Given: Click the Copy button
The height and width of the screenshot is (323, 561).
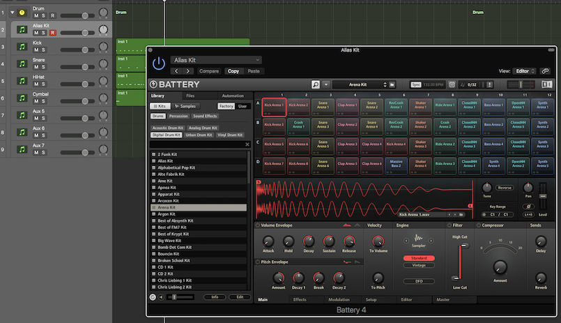Looking at the screenshot, I should point(233,71).
